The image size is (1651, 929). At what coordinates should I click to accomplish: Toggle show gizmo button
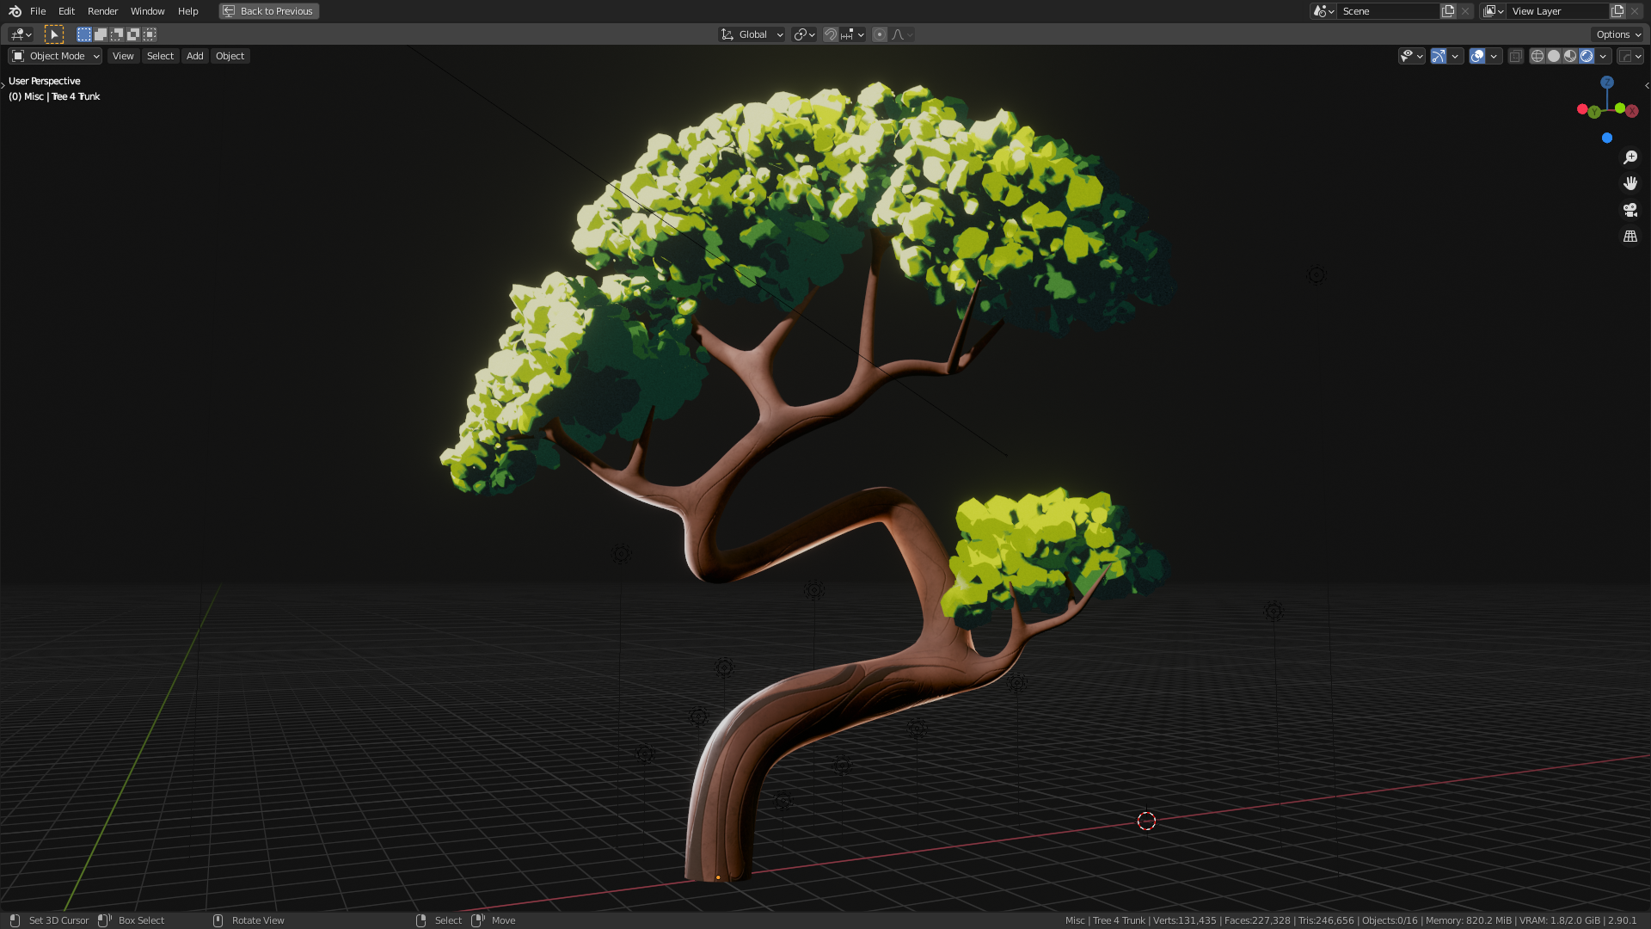pos(1439,56)
